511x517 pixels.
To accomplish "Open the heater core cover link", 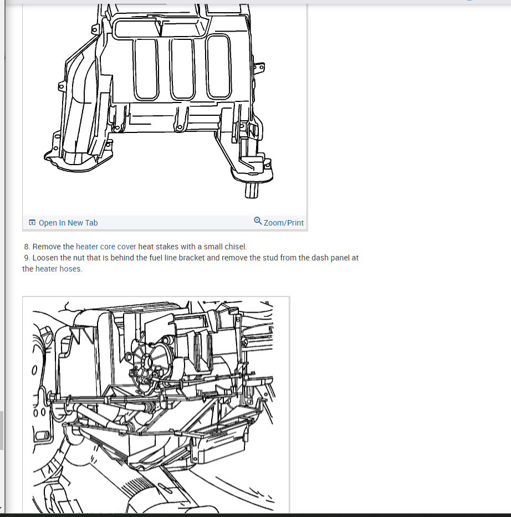I will click(x=106, y=247).
